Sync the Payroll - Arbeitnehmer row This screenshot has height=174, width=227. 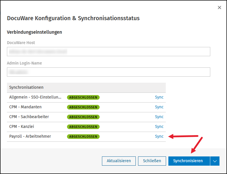point(159,137)
